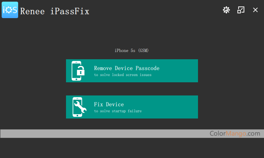Click the Renee iPassFix title text
This screenshot has width=264, height=158.
pos(55,12)
